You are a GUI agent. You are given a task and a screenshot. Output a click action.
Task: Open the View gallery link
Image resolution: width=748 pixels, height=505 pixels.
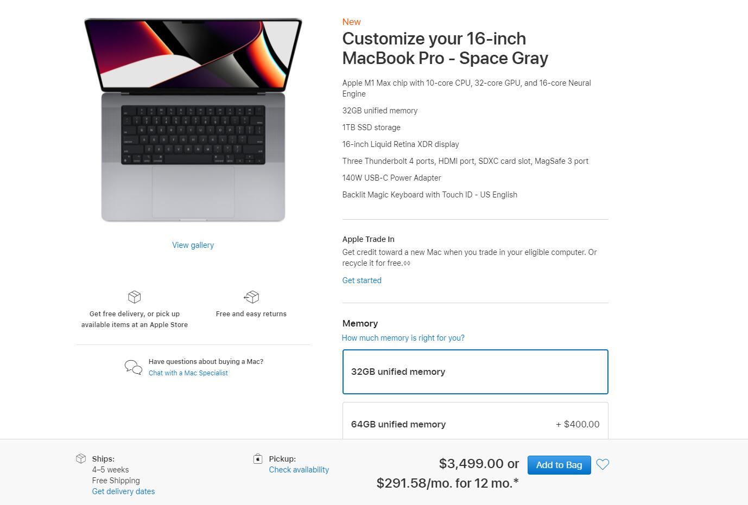tap(193, 245)
